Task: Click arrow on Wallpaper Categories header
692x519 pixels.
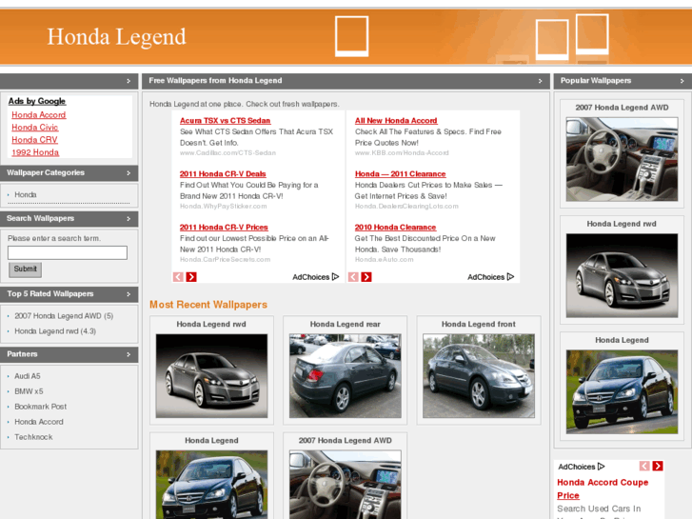Action: [129, 173]
